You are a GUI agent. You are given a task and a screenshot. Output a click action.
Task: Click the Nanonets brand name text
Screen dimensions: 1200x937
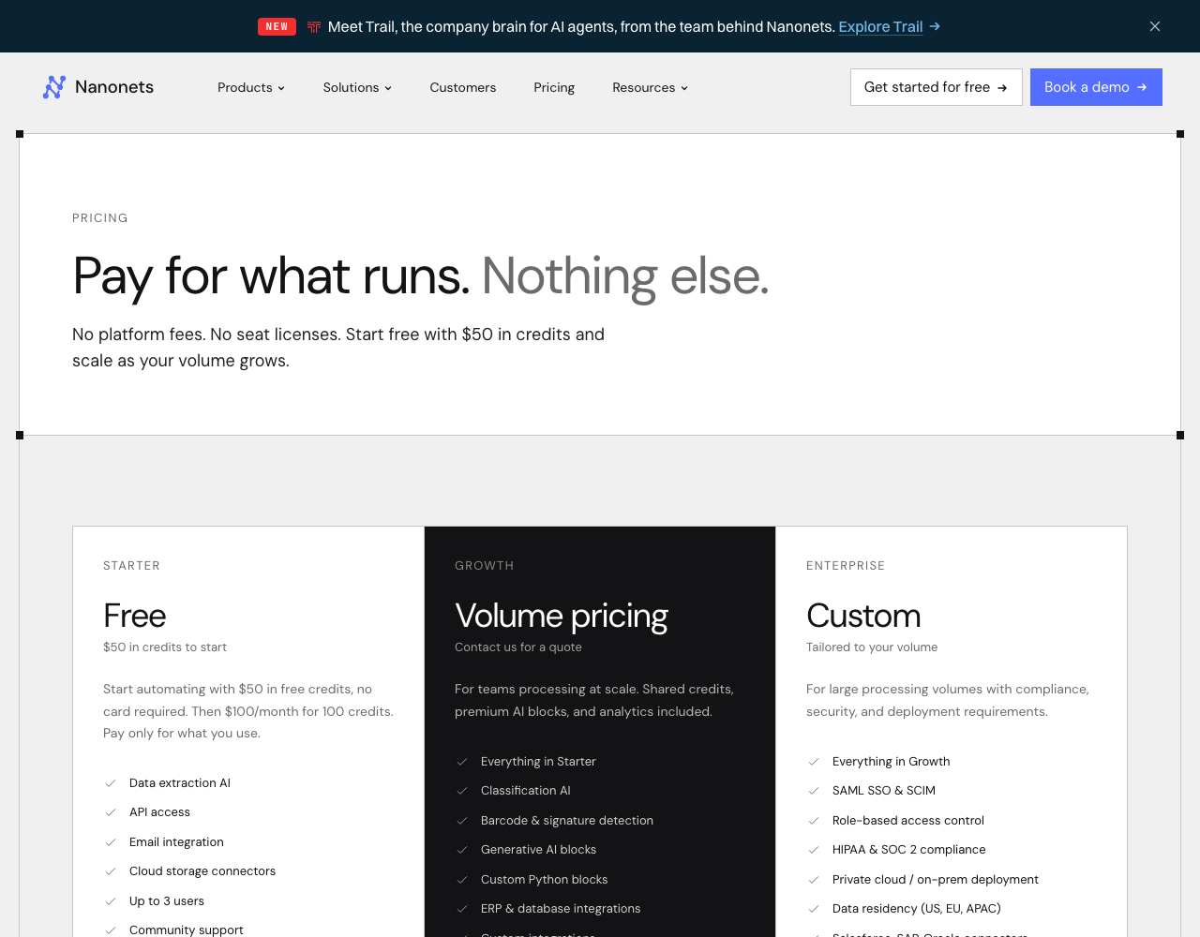point(114,87)
